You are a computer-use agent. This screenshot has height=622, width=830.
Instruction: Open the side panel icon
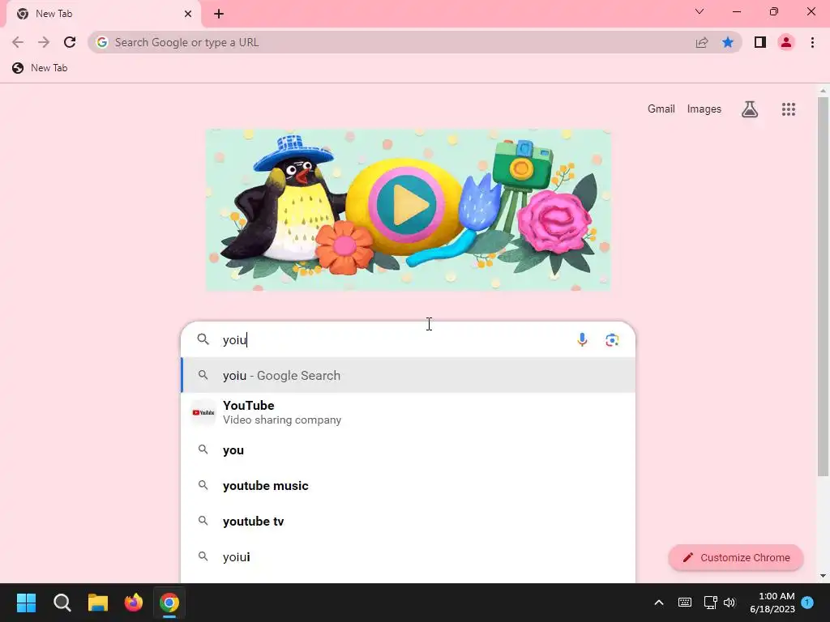[x=760, y=42]
